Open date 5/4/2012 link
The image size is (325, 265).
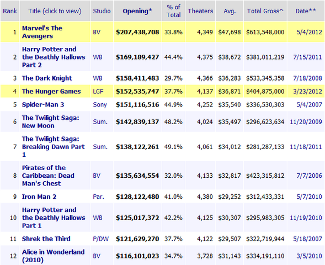[309, 33]
